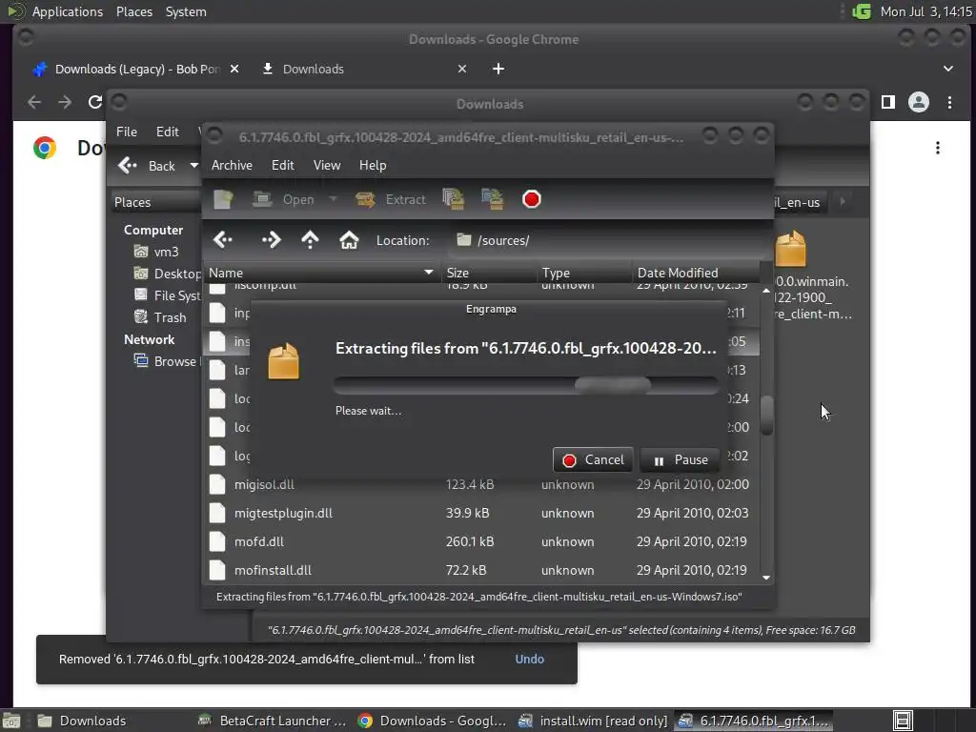Viewport: 976px width, 732px height.
Task: Select migtestplugin.dll file row
Action: tap(480, 513)
